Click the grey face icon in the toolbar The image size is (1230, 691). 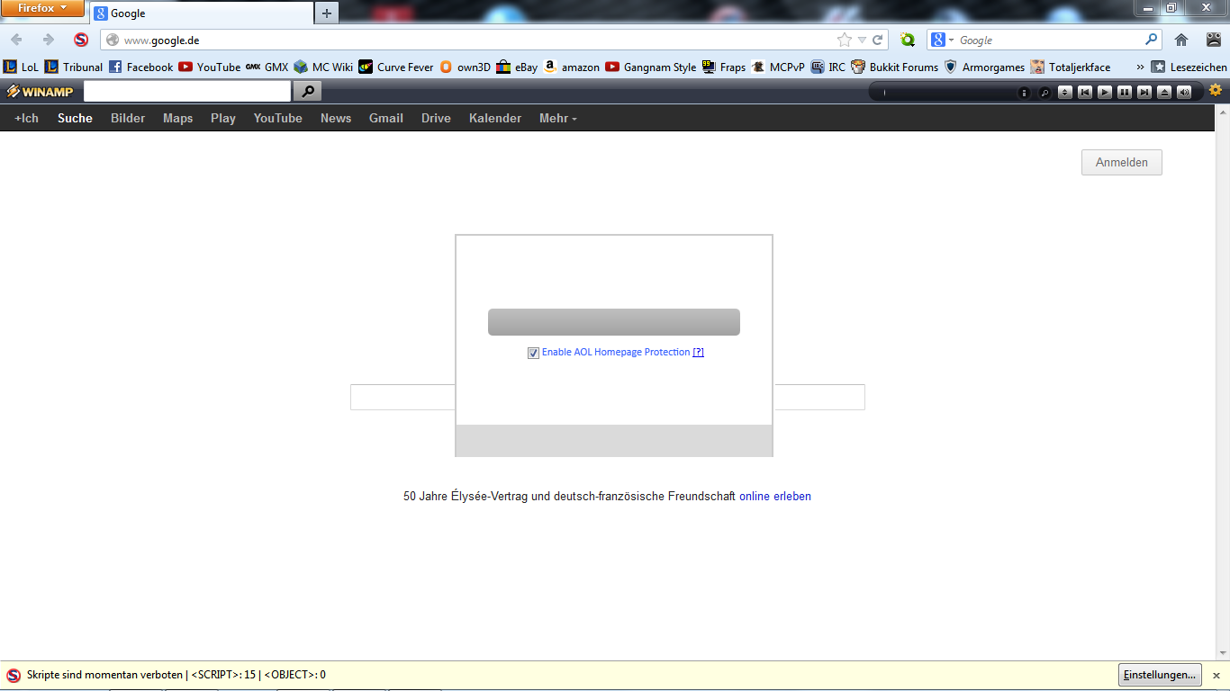(x=1213, y=40)
